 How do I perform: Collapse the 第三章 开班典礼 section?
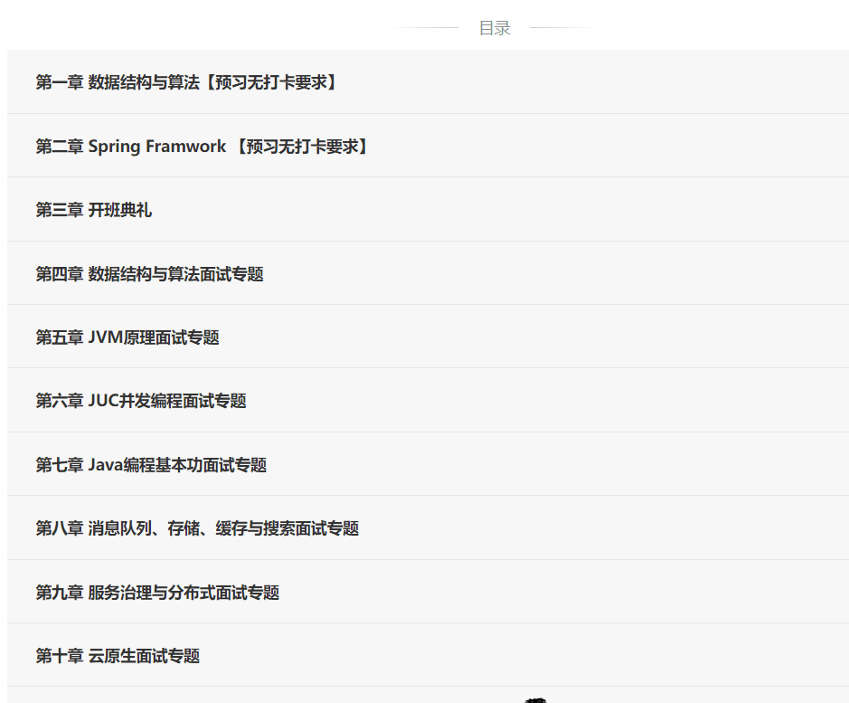pos(95,209)
